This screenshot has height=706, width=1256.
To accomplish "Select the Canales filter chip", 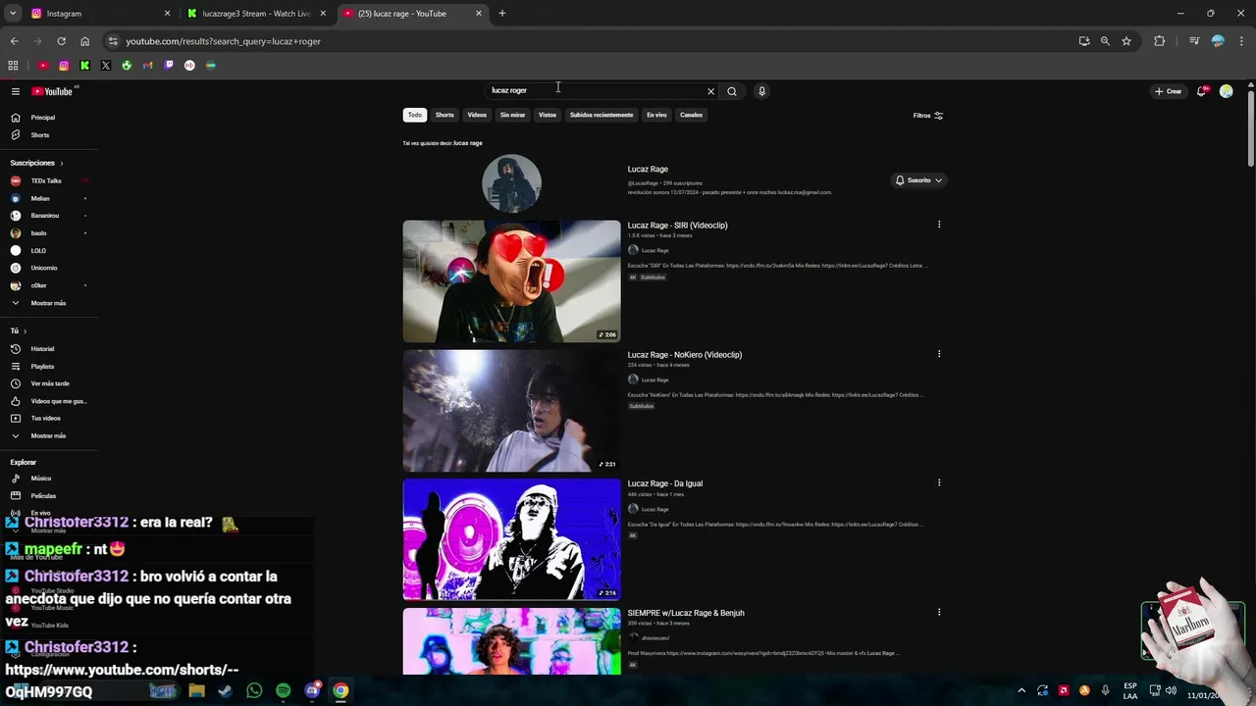I will pyautogui.click(x=692, y=115).
